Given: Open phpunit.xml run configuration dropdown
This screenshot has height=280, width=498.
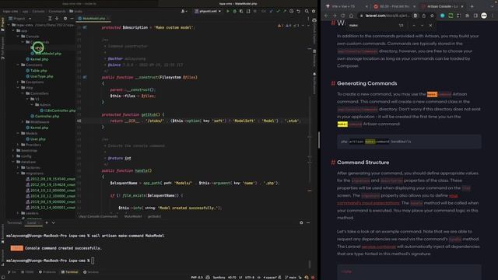Looking at the screenshot, I should (x=208, y=11).
